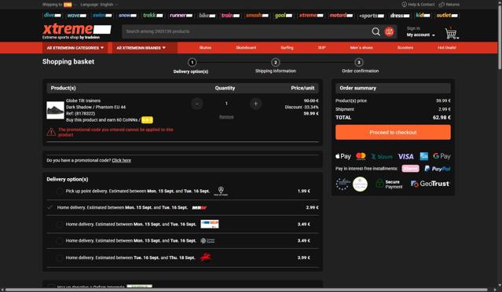Screen dimensions: 502x292
Task: Select Home delivery 3.99 € option
Action: pyautogui.click(x=59, y=257)
